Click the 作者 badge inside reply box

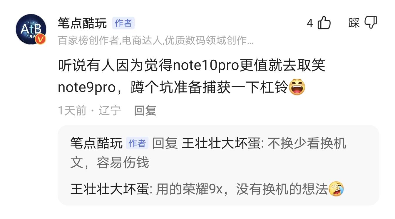pyautogui.click(x=137, y=143)
